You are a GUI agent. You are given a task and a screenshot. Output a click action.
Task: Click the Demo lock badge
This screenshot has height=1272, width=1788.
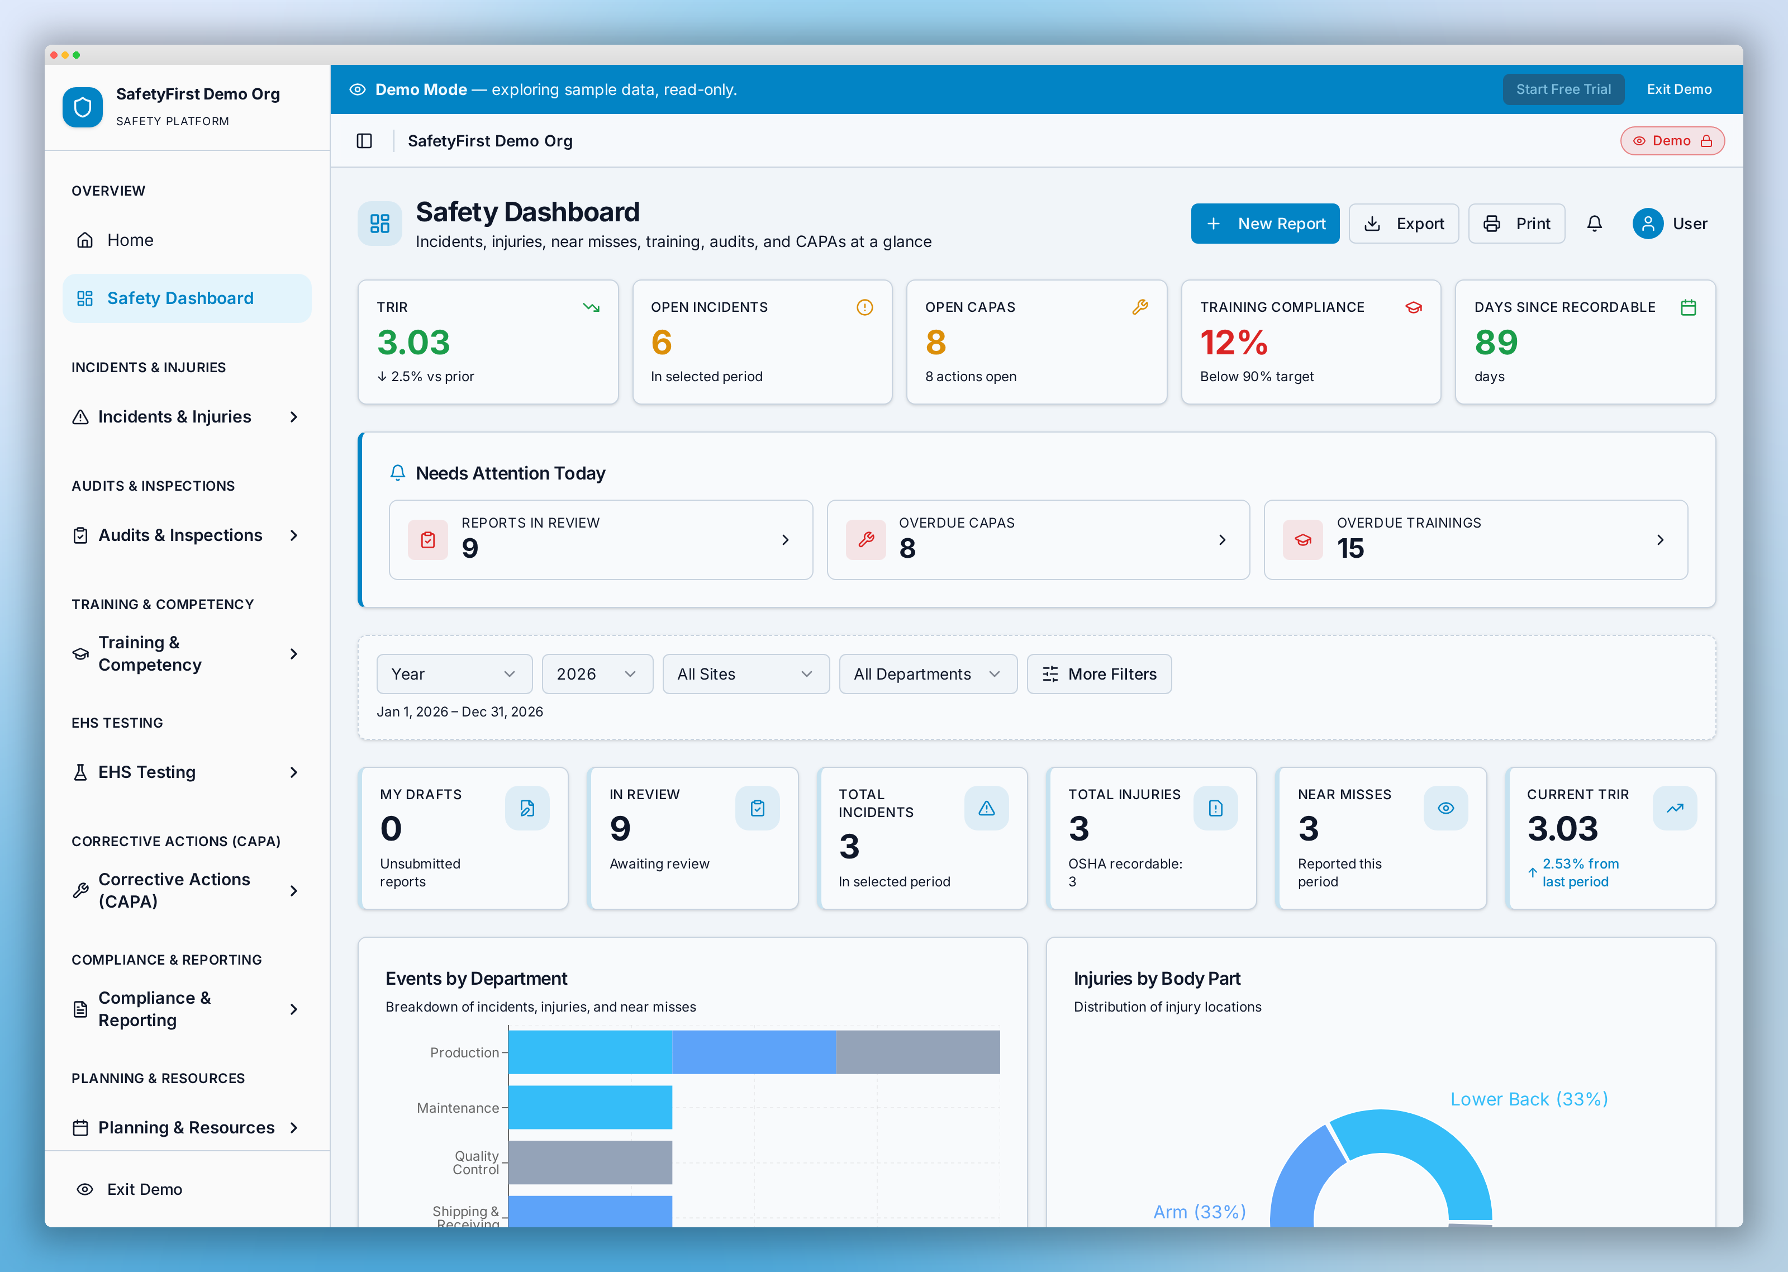click(x=1672, y=141)
